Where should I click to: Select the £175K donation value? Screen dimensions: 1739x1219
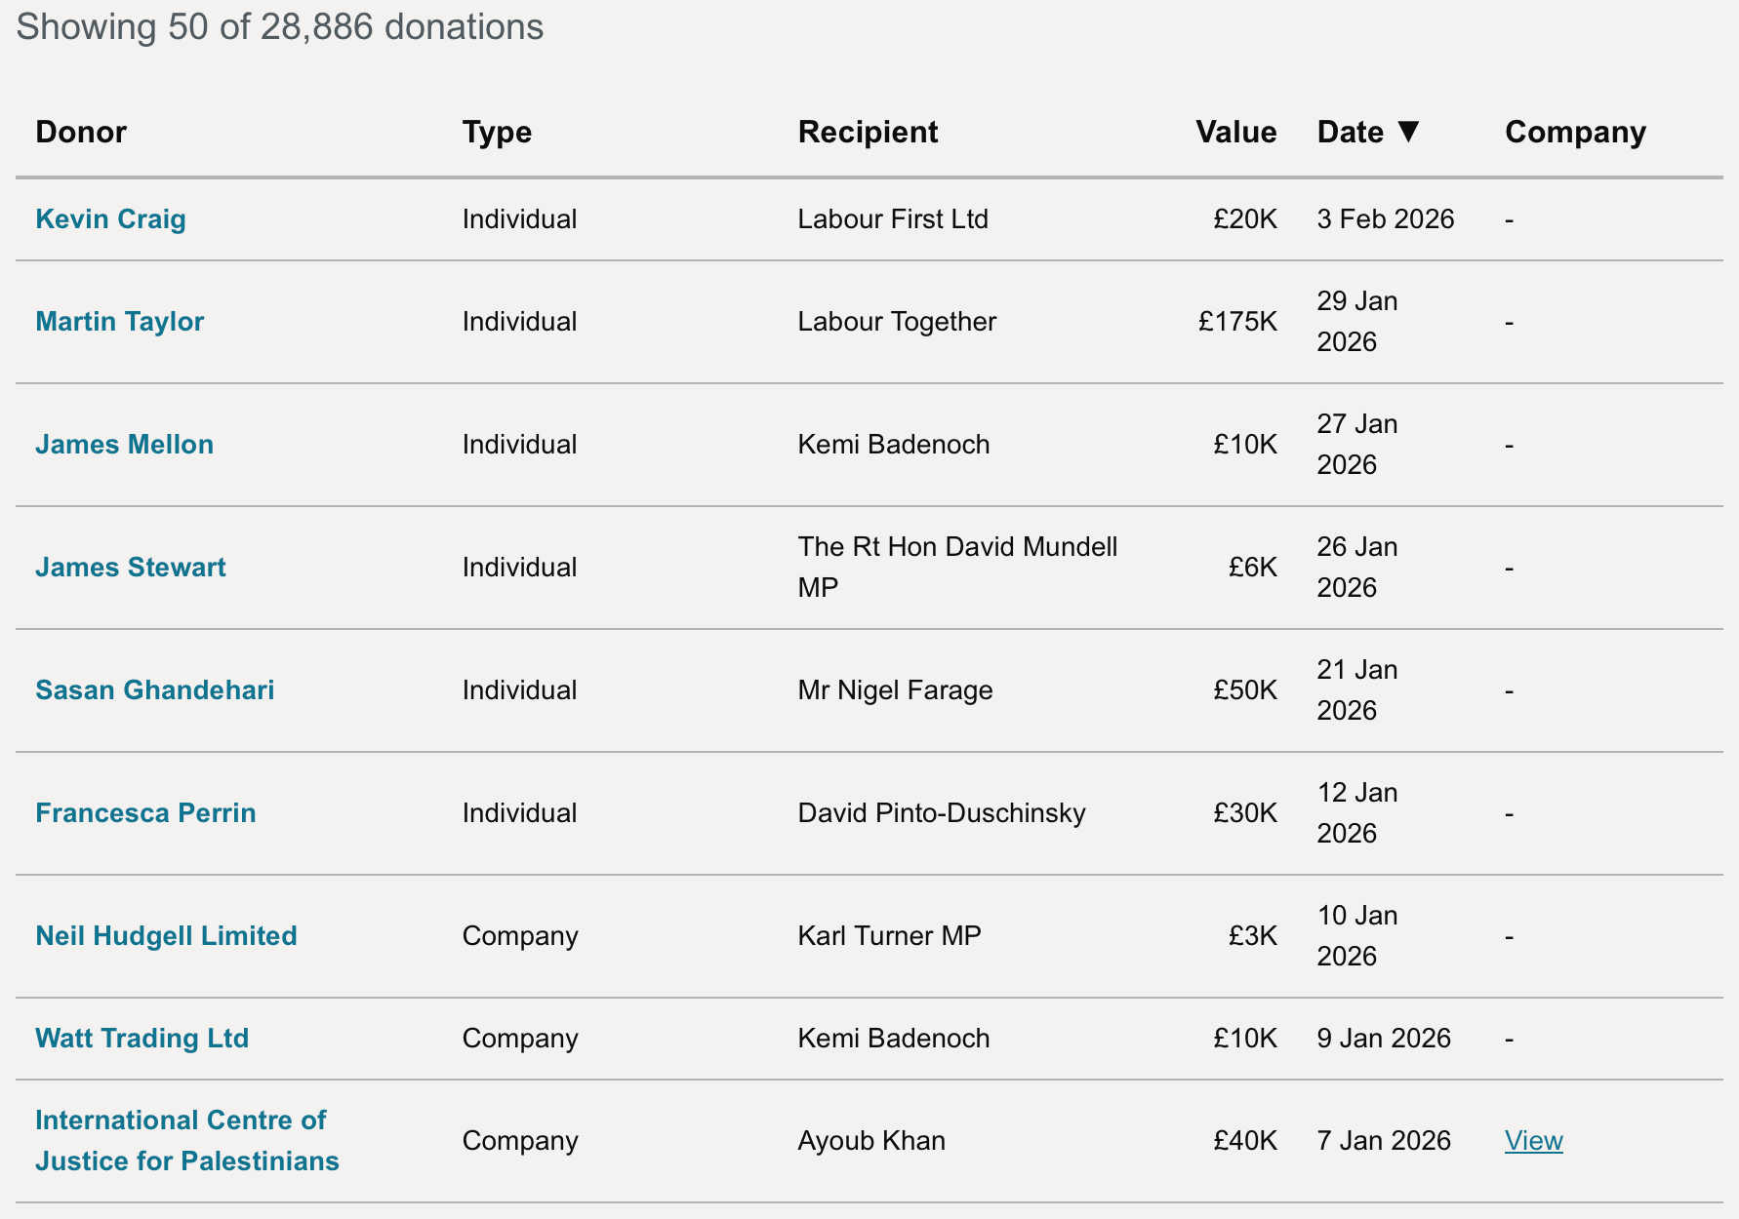click(x=1237, y=321)
